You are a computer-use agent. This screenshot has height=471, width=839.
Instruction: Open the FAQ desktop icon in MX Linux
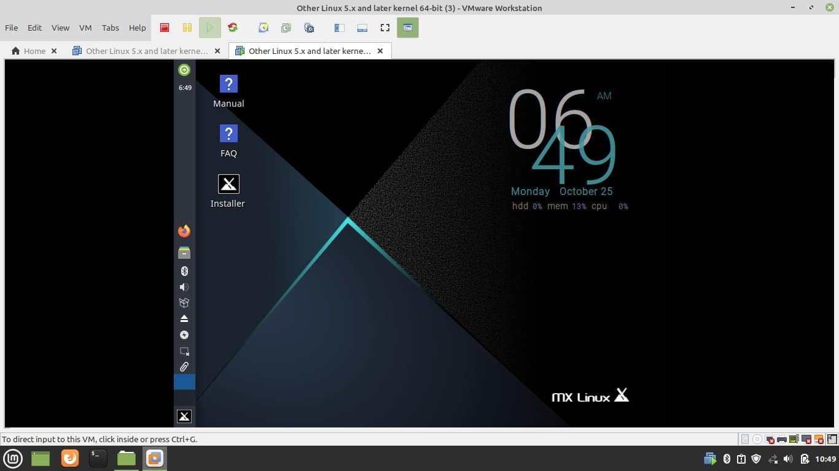coord(228,141)
